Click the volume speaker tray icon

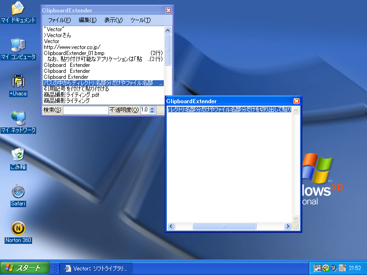click(334, 268)
